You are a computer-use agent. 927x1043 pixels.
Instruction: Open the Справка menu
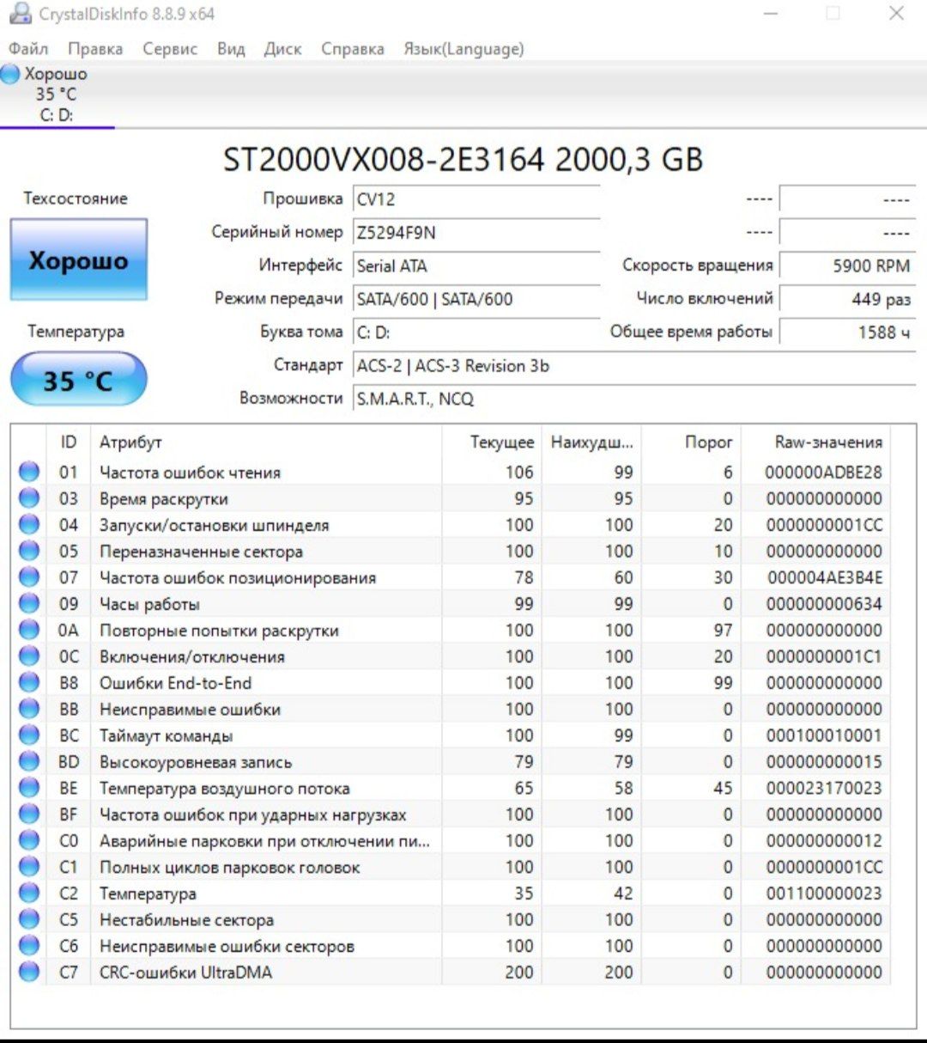tap(353, 49)
